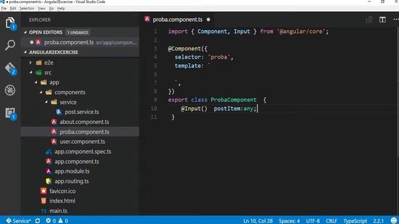This screenshot has height=224, width=399.
Task: Open favicon.ico from explorer
Action: point(62,191)
